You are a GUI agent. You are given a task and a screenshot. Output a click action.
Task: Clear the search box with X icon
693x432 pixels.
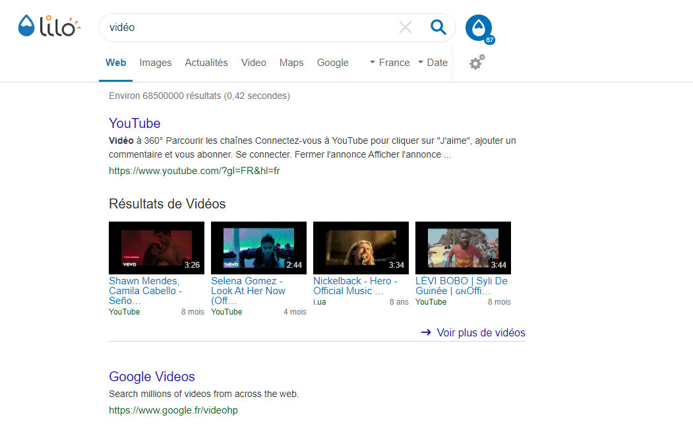tap(406, 28)
